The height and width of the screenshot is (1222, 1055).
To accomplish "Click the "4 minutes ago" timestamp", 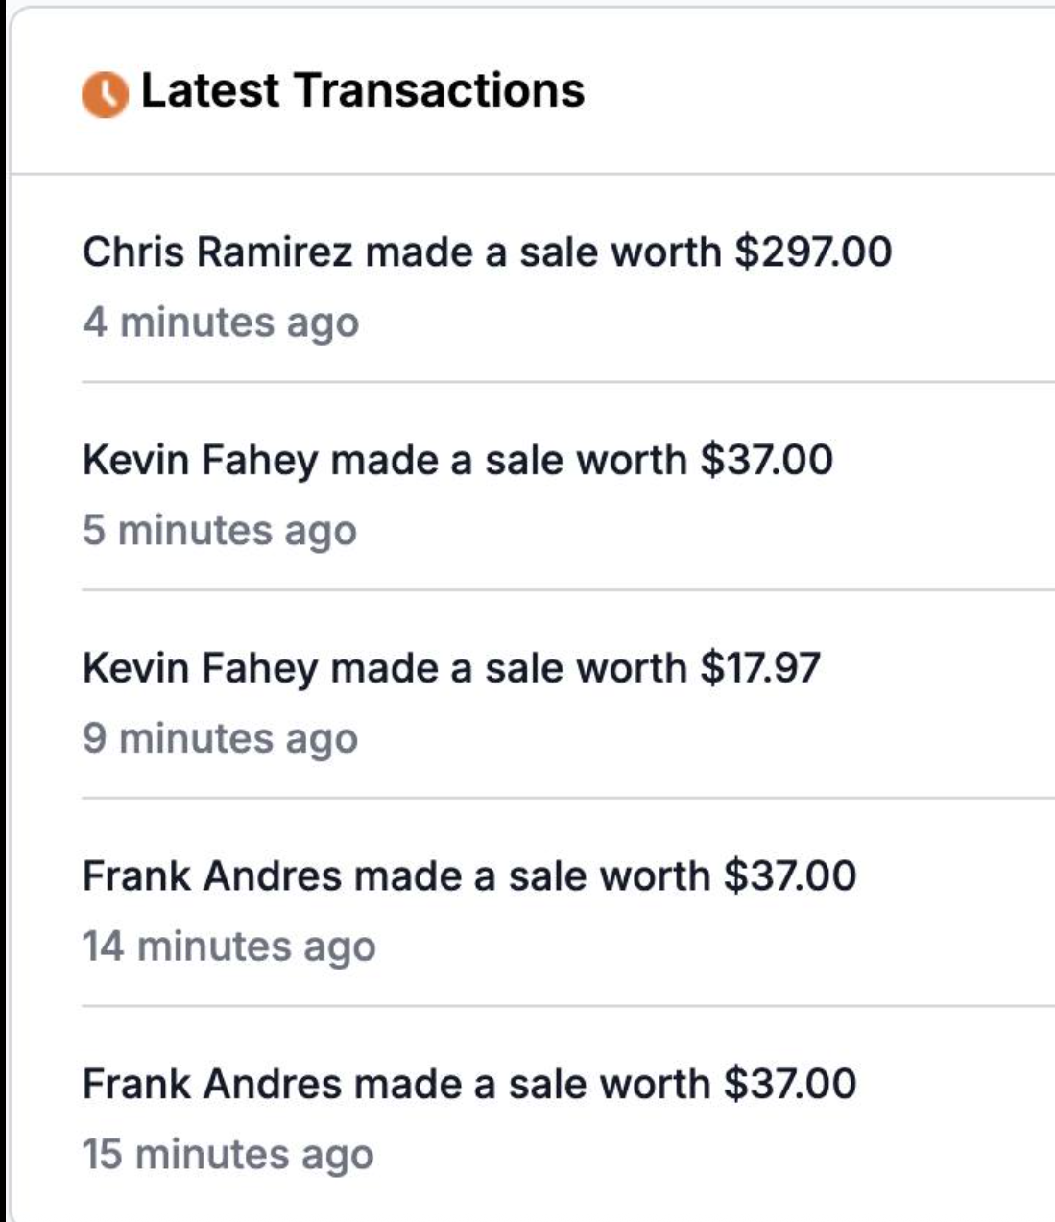I will point(221,323).
